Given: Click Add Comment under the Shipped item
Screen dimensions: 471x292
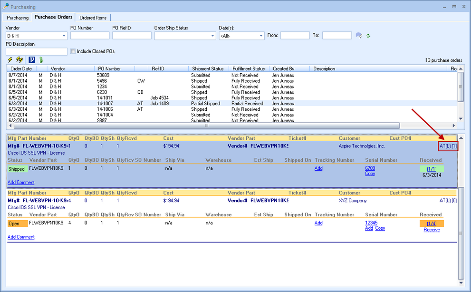Looking at the screenshot, I should pos(21,183).
